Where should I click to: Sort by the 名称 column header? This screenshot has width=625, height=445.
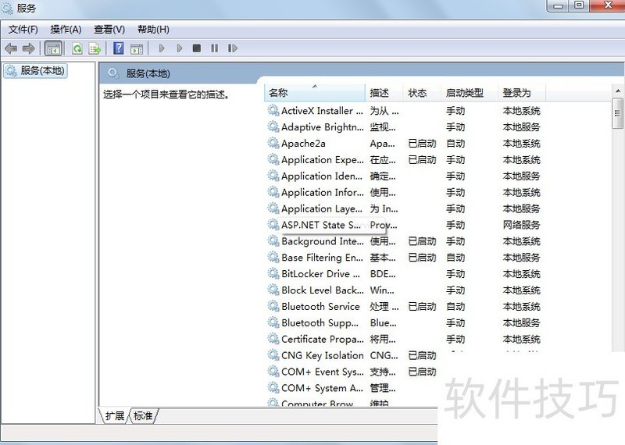(x=315, y=93)
